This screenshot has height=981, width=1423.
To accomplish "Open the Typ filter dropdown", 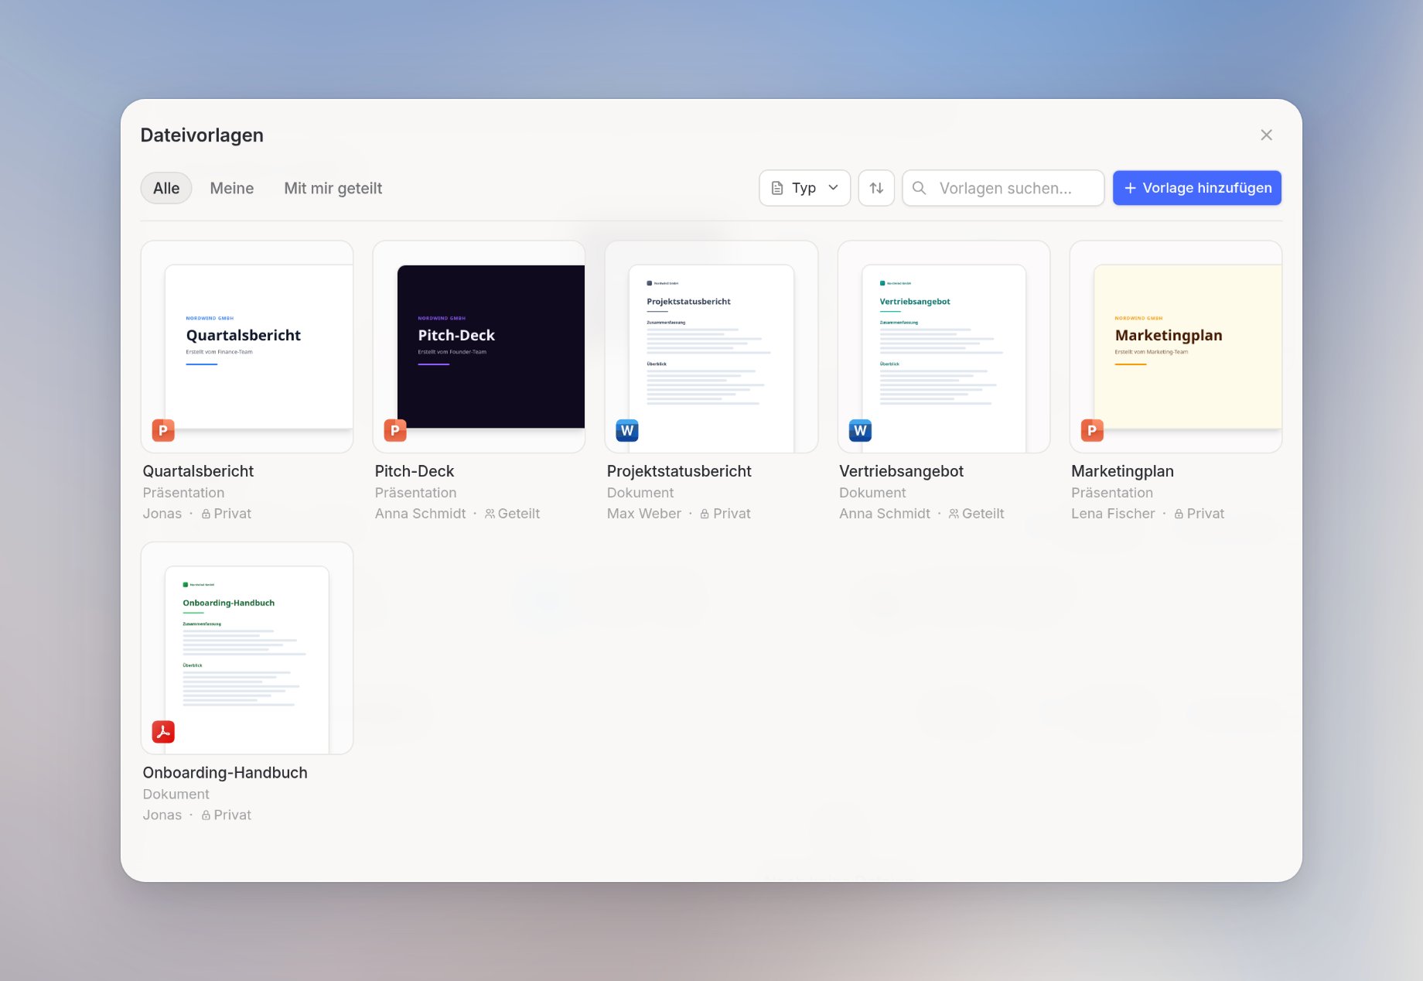I will [804, 188].
